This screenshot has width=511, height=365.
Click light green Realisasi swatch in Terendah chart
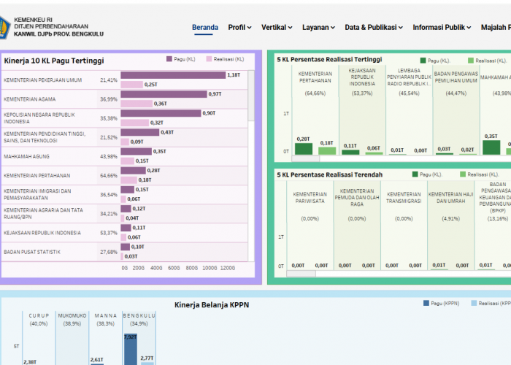pos(463,174)
